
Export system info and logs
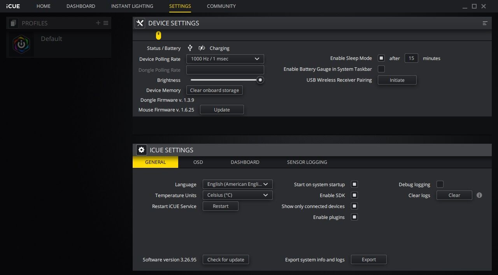click(369, 259)
